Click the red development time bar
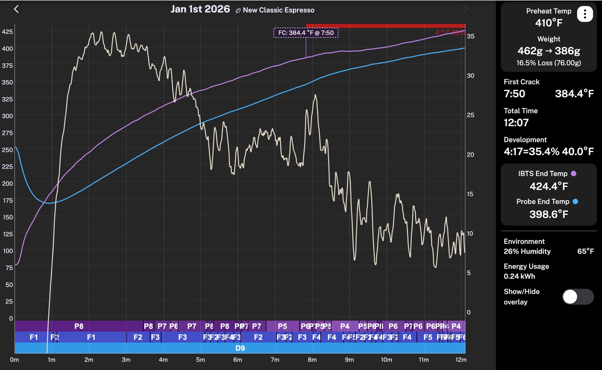Image resolution: width=602 pixels, height=370 pixels. coord(385,26)
